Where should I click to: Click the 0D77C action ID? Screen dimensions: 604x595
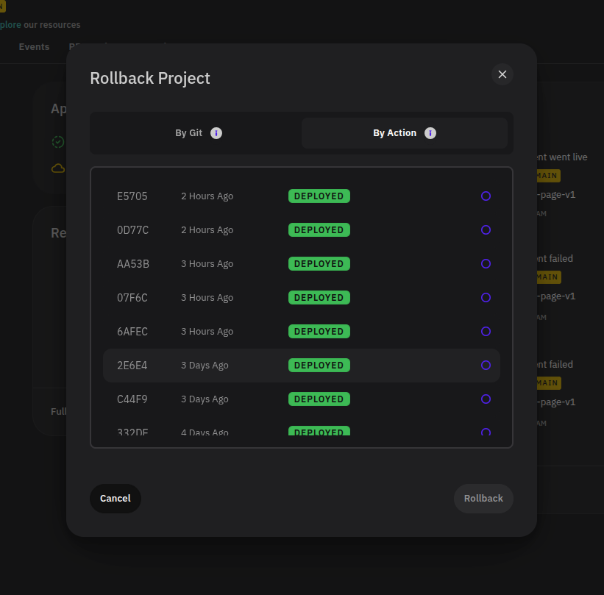coord(132,230)
